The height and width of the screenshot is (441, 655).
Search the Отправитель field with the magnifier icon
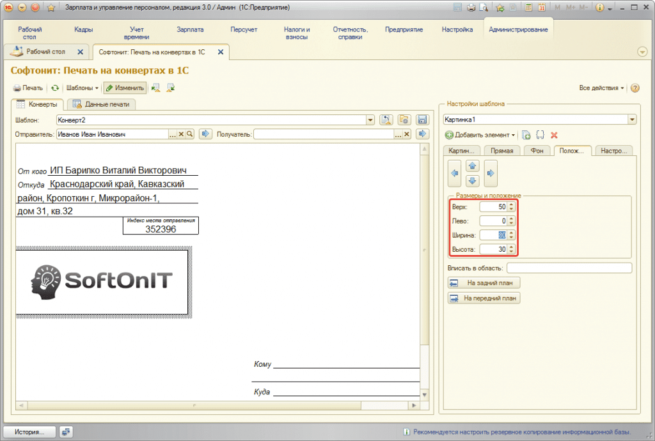(189, 134)
